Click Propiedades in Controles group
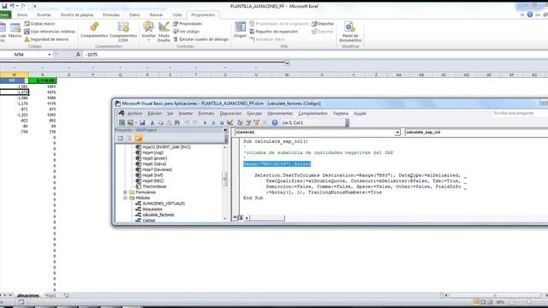The image size is (548, 308). pos(188,23)
